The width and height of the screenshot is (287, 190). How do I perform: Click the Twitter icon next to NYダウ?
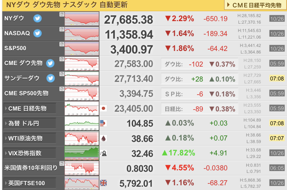click(x=38, y=18)
